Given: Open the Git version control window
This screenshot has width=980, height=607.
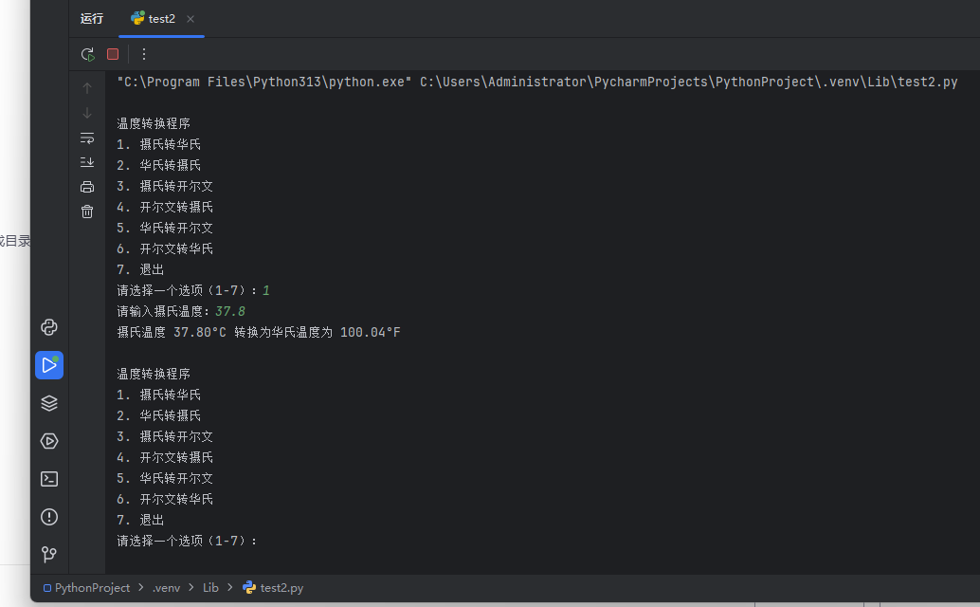Looking at the screenshot, I should [48, 555].
